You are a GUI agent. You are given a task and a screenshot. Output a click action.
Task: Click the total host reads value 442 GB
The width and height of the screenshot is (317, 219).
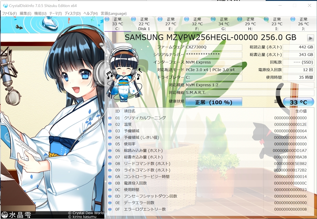[298, 47]
